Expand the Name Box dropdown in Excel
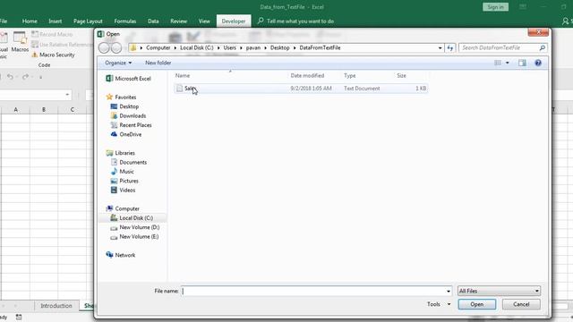 click(67, 95)
